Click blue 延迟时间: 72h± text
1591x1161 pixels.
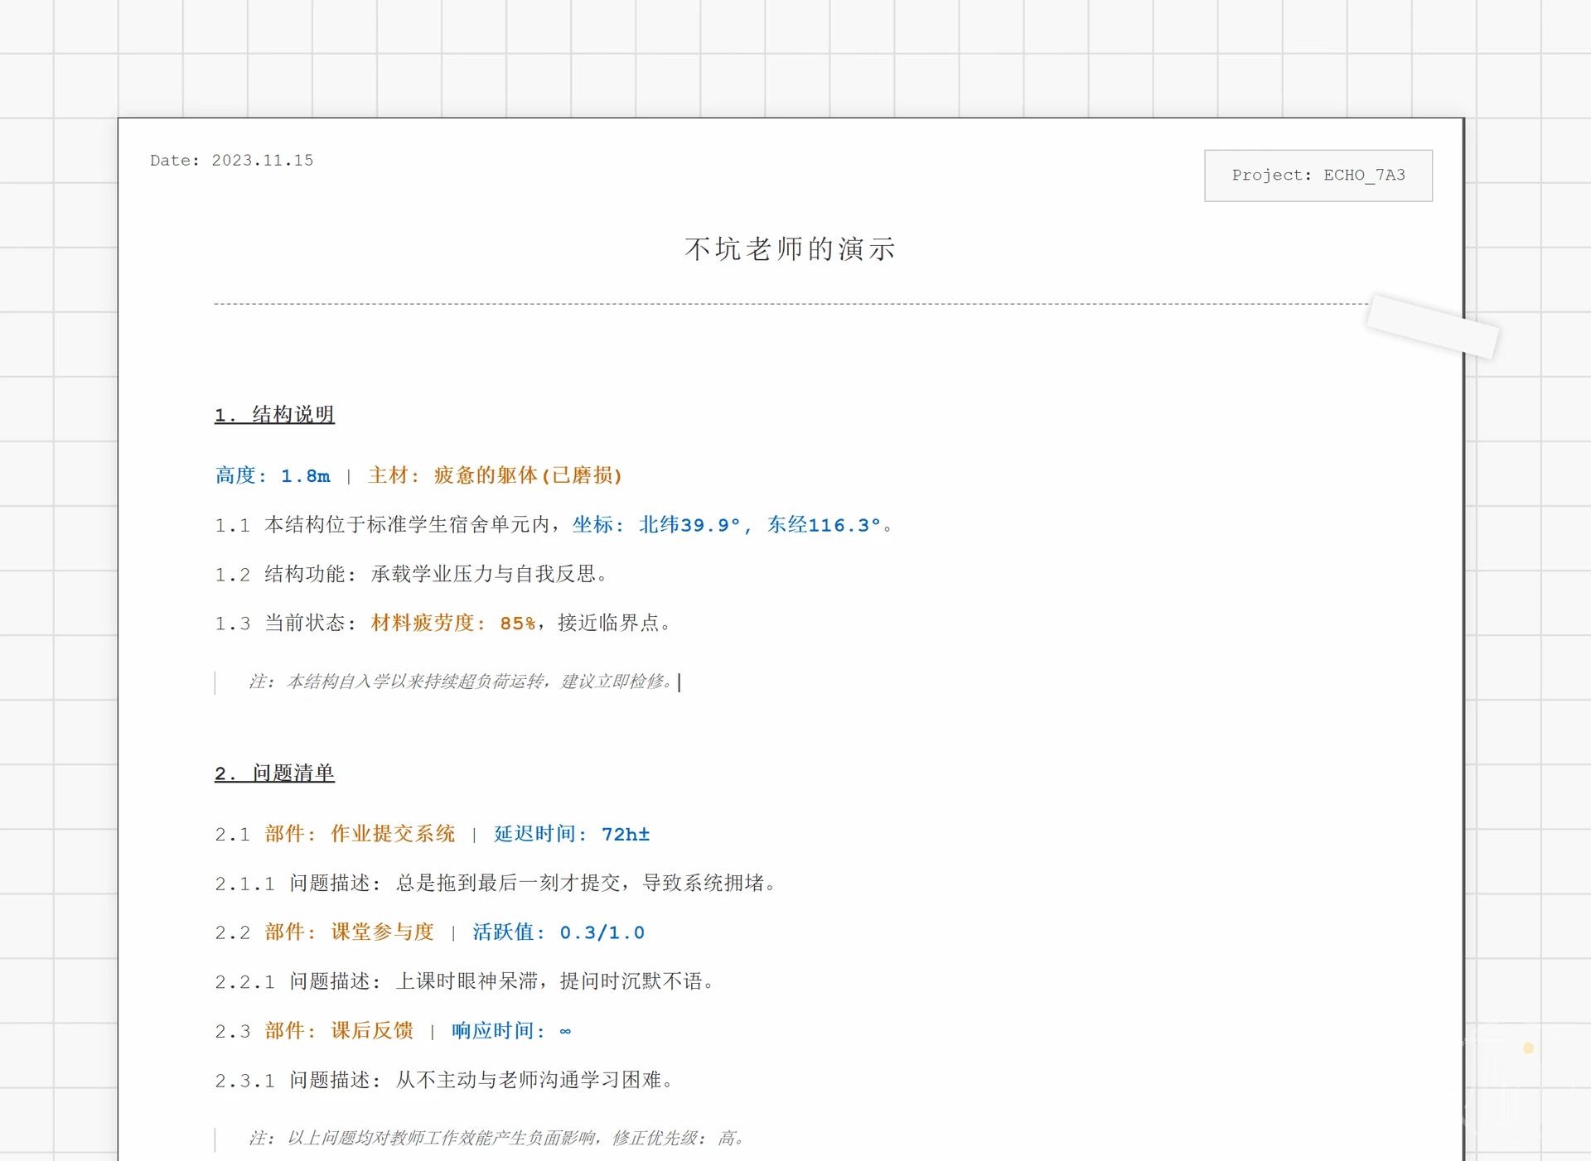(x=572, y=834)
